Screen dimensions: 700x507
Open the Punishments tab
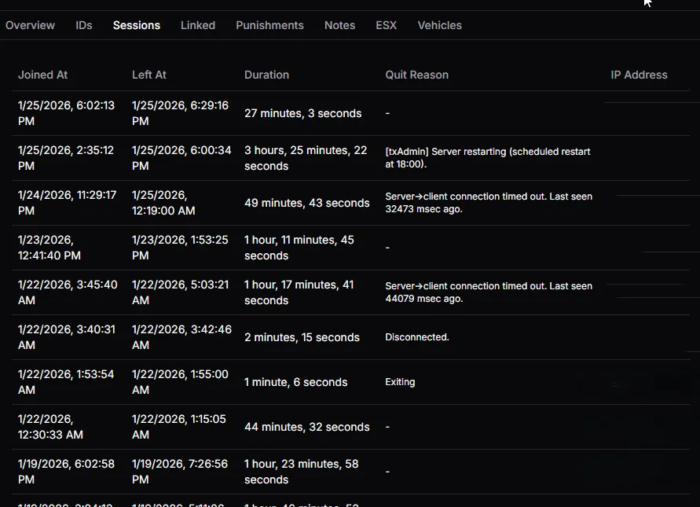coord(269,25)
